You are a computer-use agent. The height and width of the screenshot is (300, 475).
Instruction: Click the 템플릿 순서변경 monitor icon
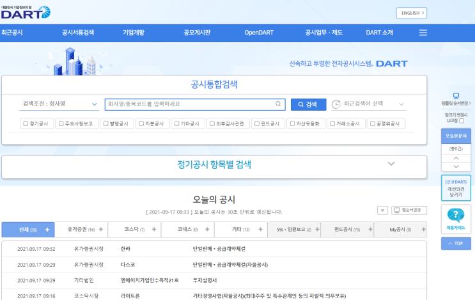click(456, 95)
